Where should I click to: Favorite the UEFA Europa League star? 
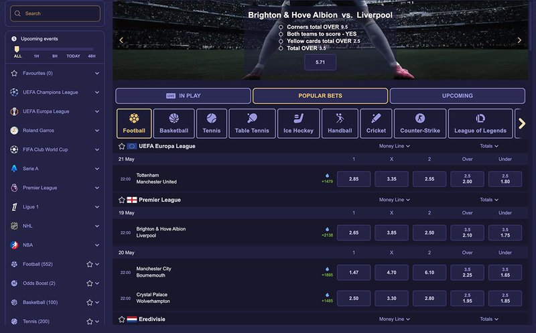122,146
